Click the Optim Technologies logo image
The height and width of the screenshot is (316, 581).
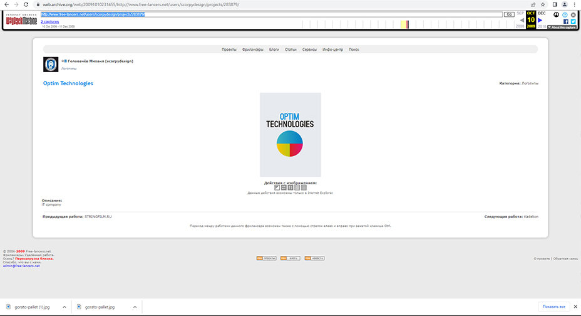(290, 135)
